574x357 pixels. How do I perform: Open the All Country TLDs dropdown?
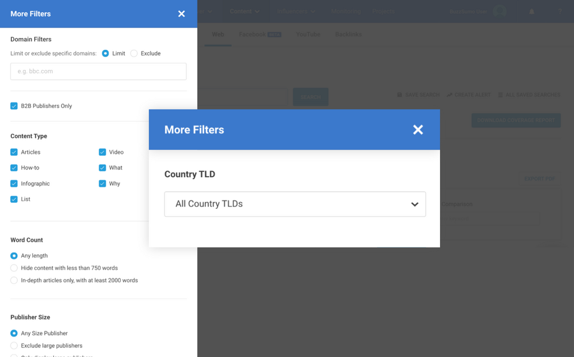click(295, 204)
